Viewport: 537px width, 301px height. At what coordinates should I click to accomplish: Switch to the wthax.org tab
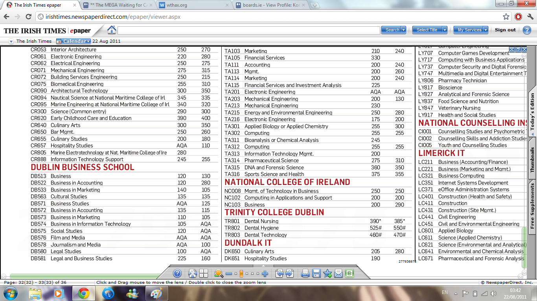click(193, 5)
